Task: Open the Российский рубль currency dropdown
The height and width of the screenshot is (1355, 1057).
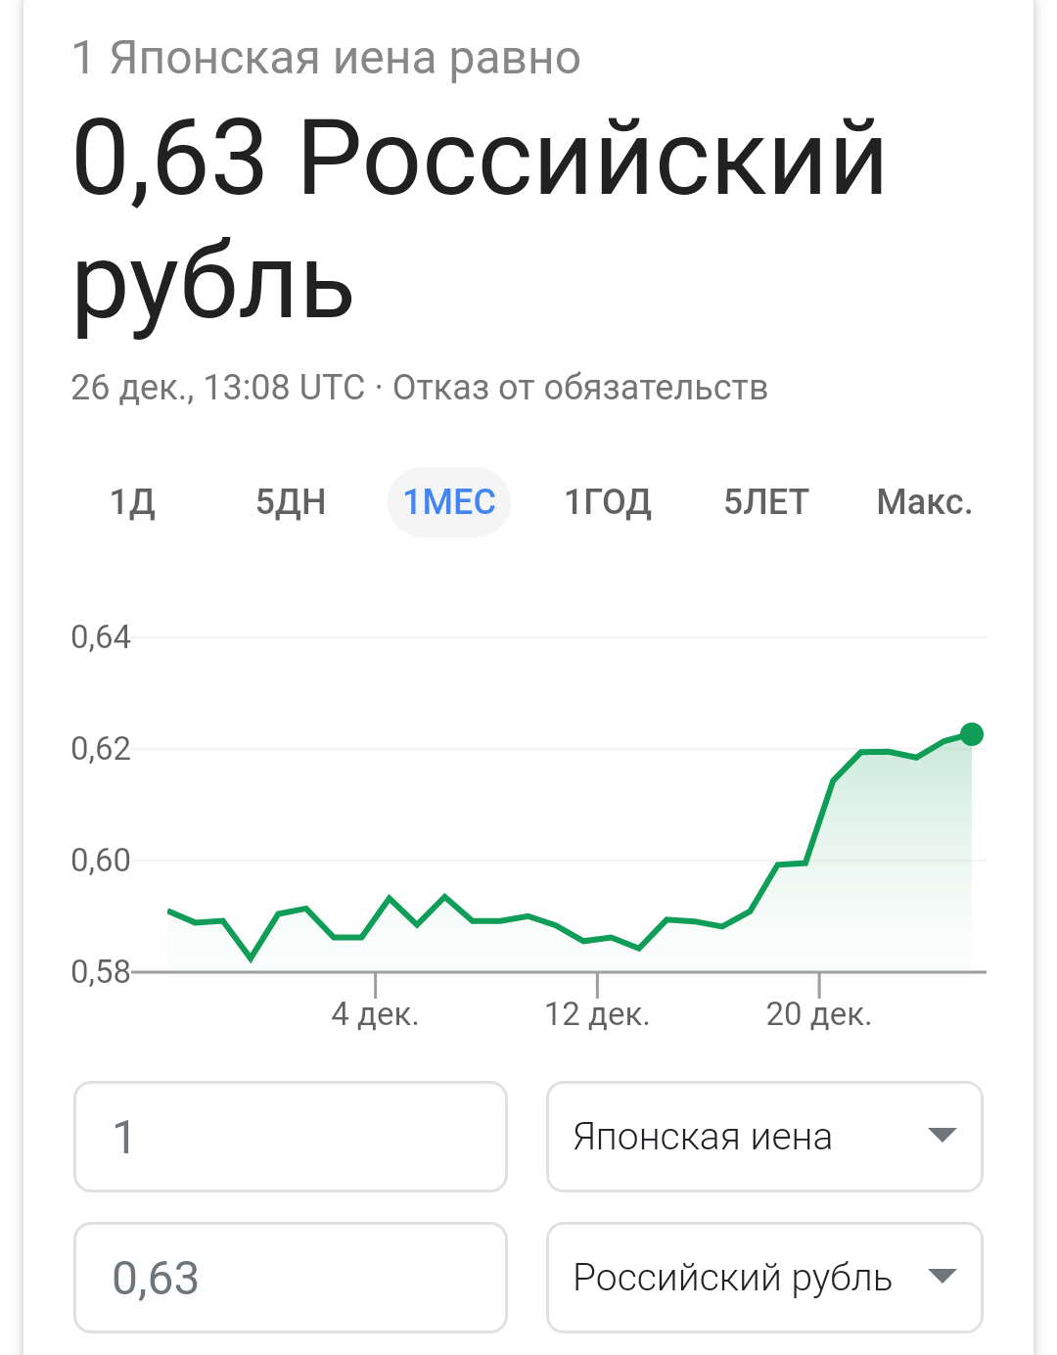Action: [764, 1278]
